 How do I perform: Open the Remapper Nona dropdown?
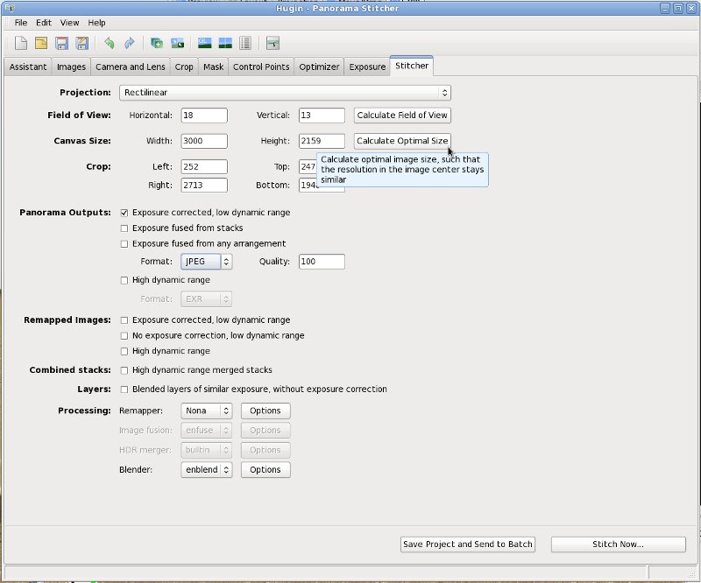click(x=207, y=411)
